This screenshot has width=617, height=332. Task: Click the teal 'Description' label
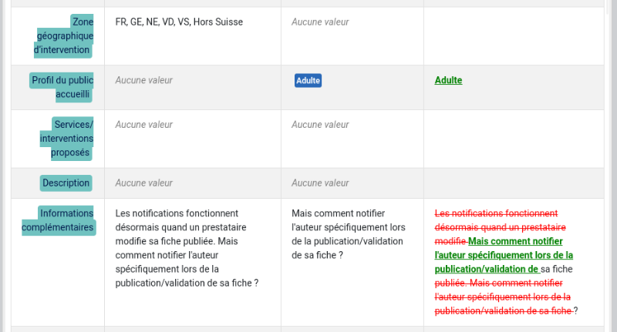tap(66, 183)
